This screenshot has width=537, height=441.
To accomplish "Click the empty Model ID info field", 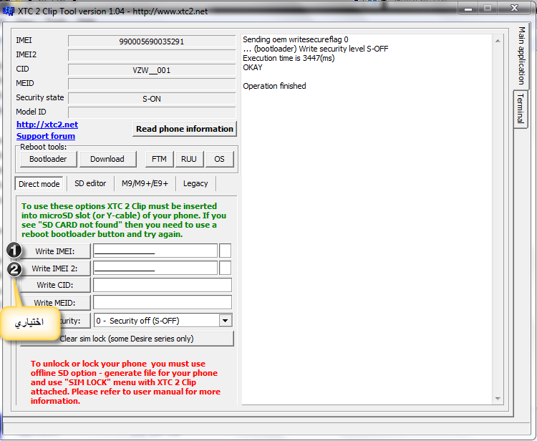I will point(152,112).
